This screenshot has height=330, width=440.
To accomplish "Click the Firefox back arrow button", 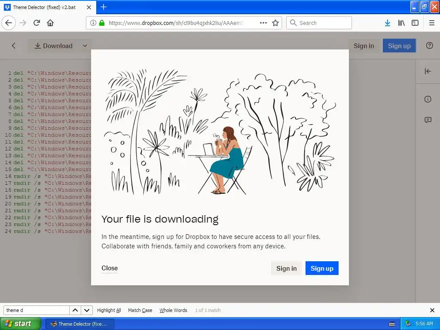I will [x=9, y=23].
